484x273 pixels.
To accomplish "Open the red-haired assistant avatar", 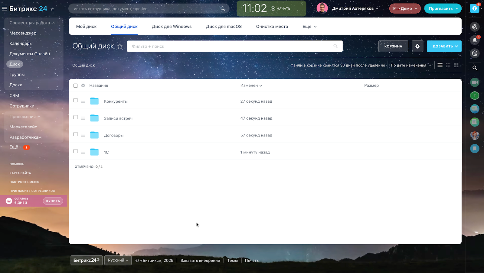I will [x=475, y=135].
